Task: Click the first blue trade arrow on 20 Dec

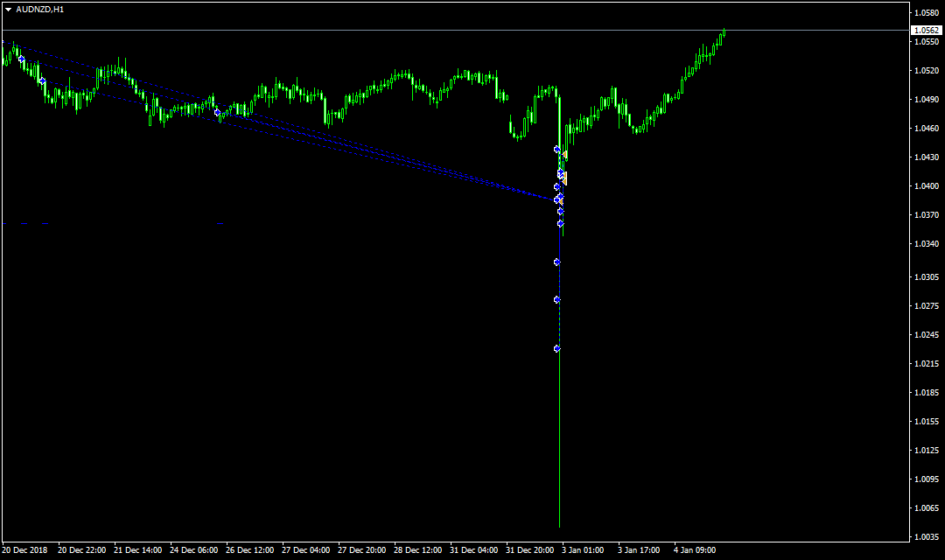Action: pyautogui.click(x=22, y=59)
